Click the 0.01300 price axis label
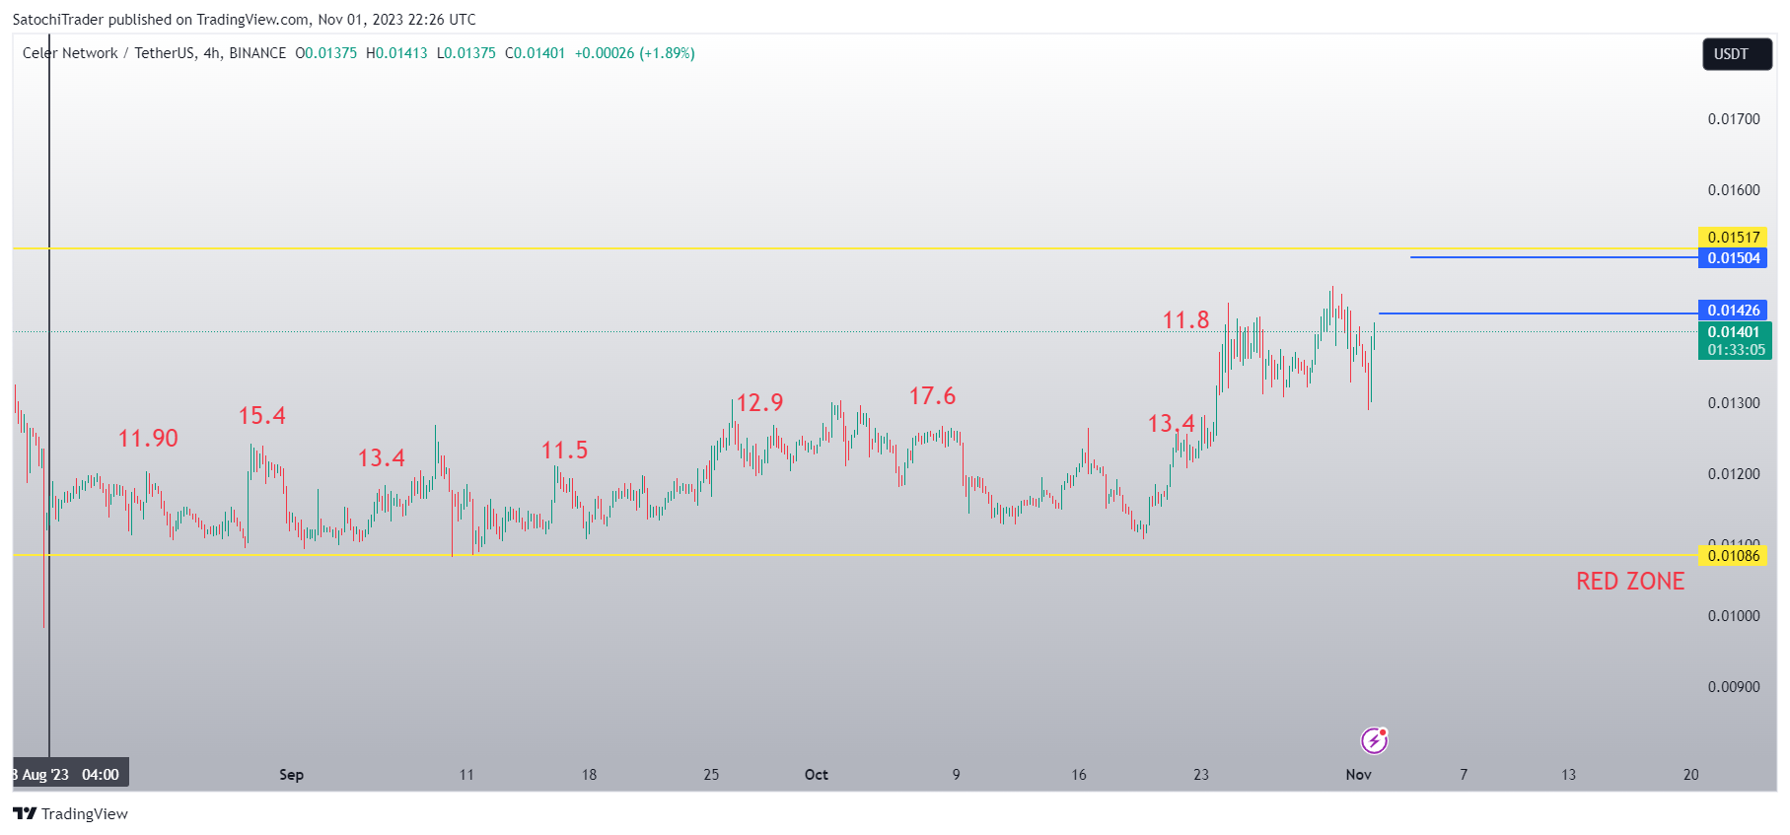 [1734, 403]
